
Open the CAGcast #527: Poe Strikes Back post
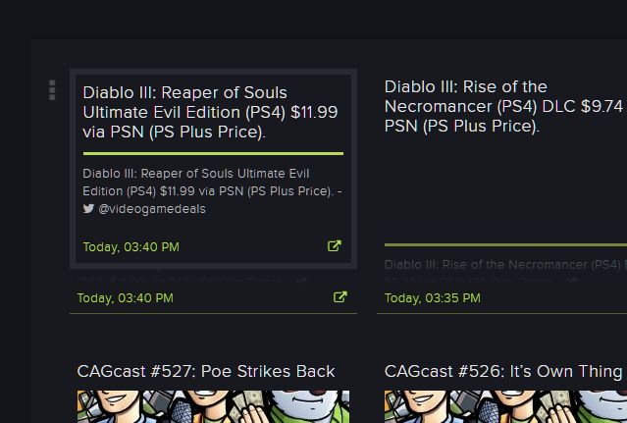[x=206, y=371]
